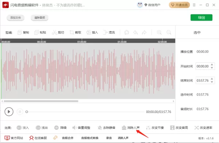219x143 pixels.
Task: Open the 音频合并 audio merge feature
Action: coord(68,138)
